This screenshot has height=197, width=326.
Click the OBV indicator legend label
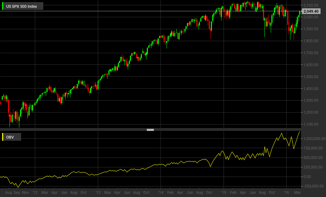pos(10,137)
